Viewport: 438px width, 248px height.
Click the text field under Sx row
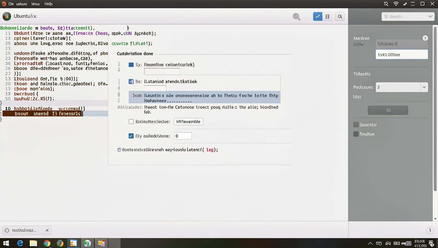click(162, 71)
